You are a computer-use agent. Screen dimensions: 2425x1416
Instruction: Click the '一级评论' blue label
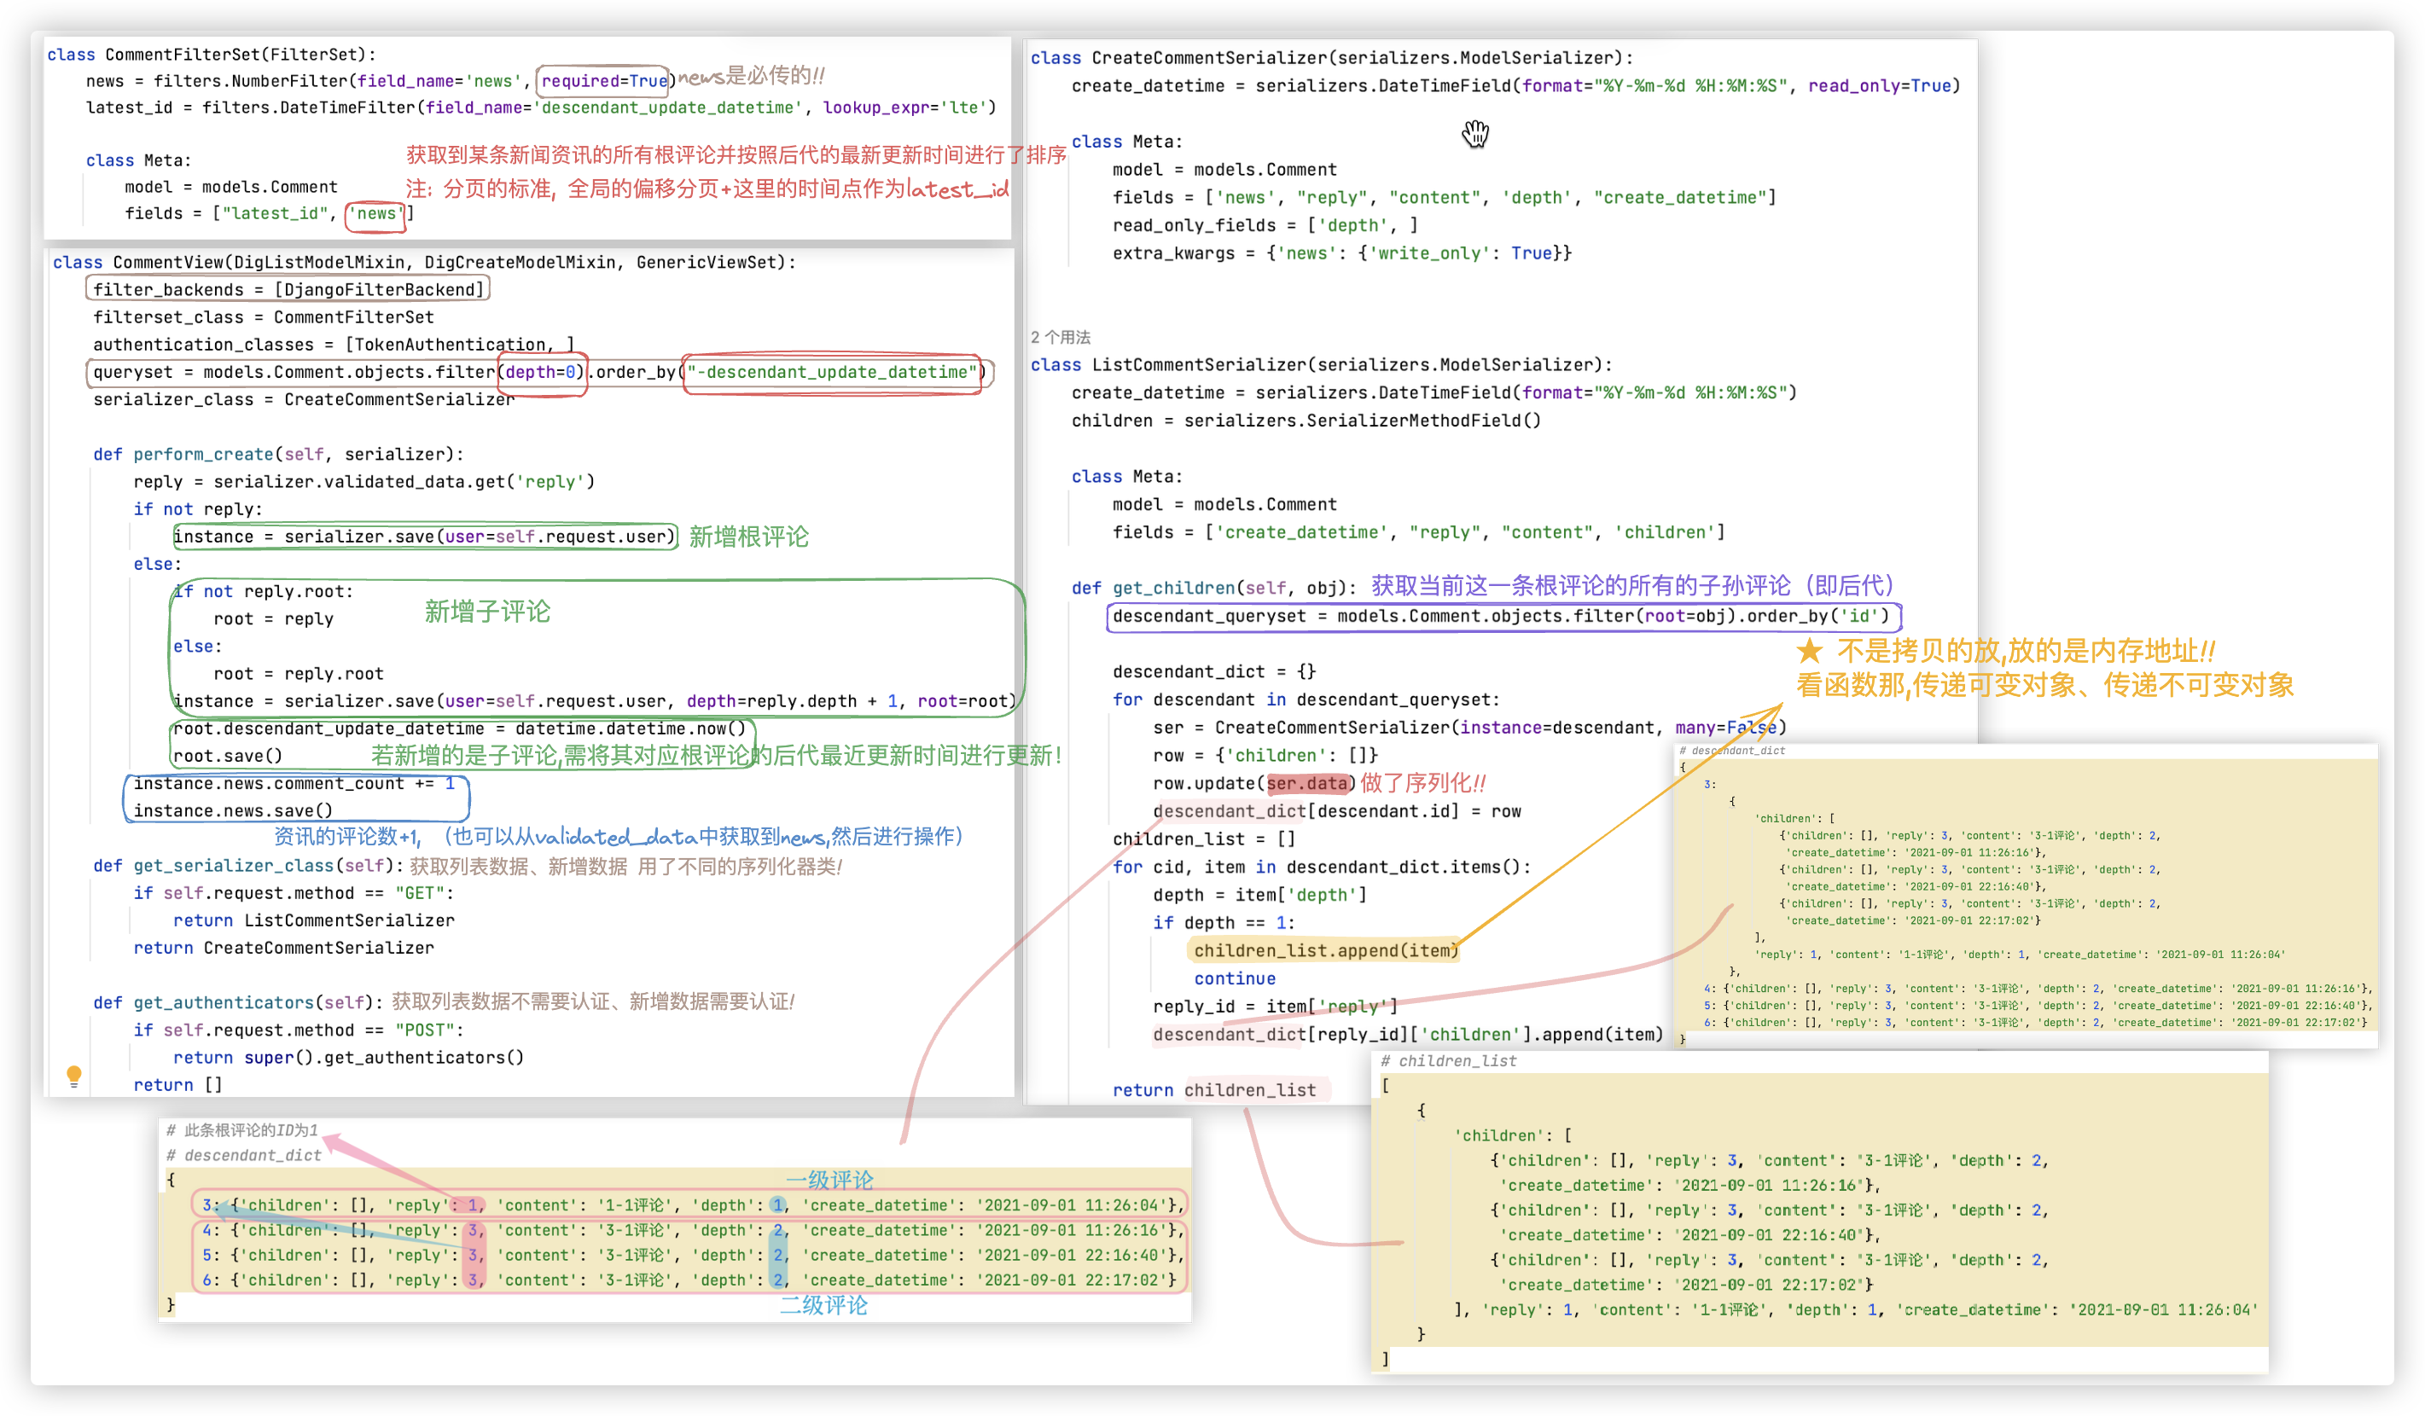pyautogui.click(x=829, y=1180)
